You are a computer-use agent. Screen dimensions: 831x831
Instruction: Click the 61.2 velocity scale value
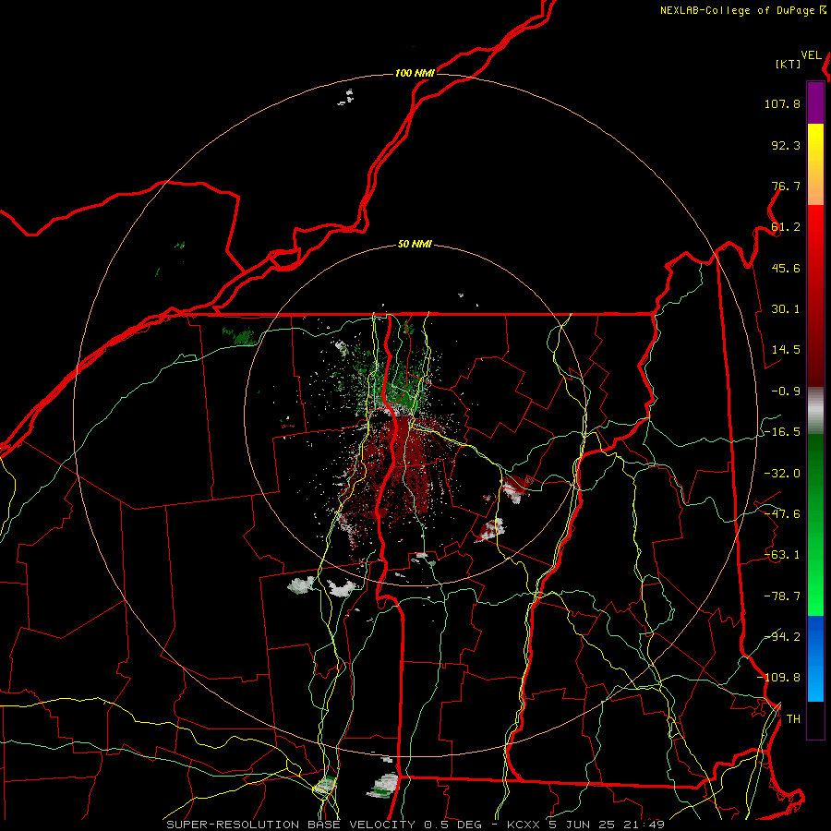[786, 227]
